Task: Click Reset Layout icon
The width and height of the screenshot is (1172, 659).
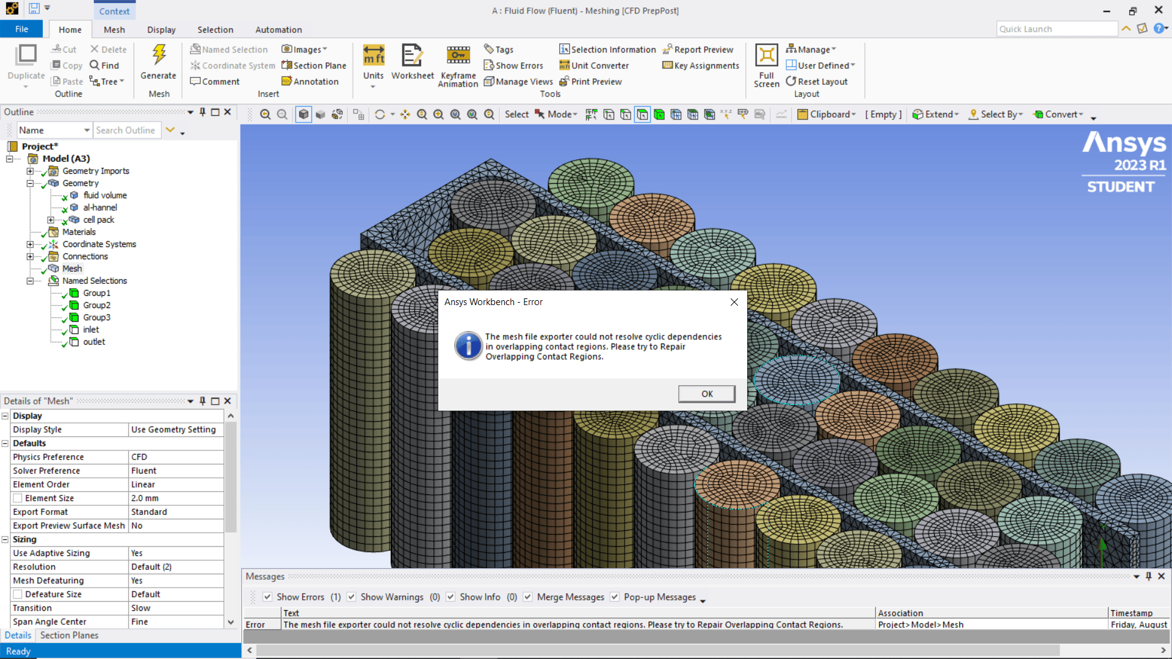Action: pyautogui.click(x=791, y=81)
